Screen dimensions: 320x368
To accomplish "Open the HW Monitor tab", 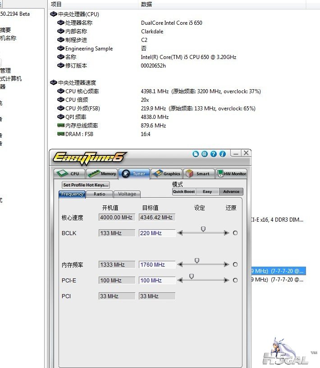I will click(x=232, y=173).
